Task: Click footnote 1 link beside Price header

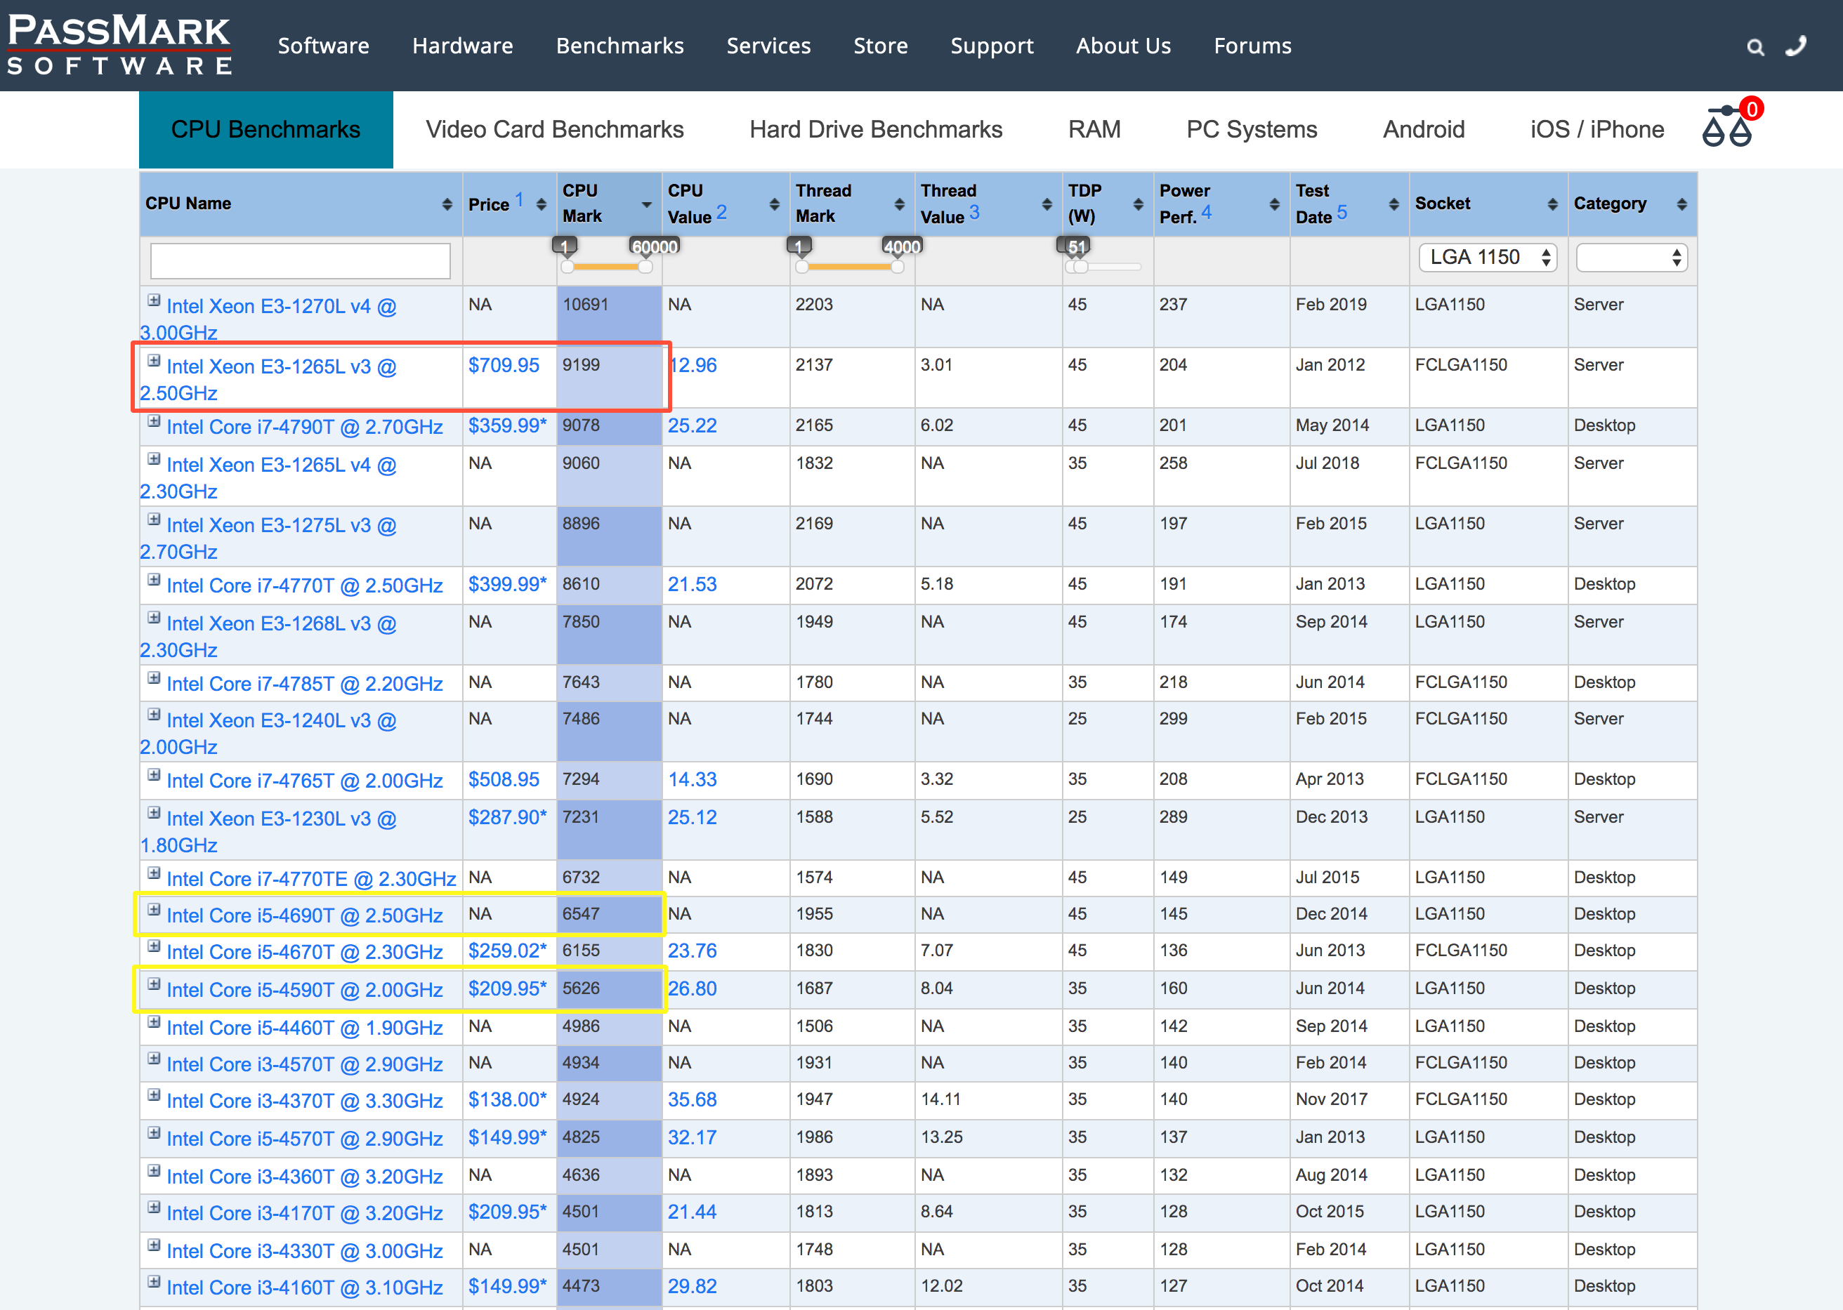Action: [519, 199]
